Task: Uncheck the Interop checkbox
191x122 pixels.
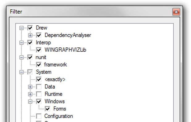Action: click(x=30, y=43)
